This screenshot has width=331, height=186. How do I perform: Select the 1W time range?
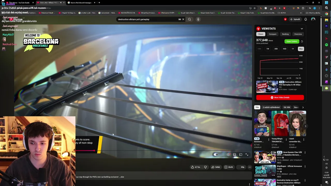click(268, 49)
